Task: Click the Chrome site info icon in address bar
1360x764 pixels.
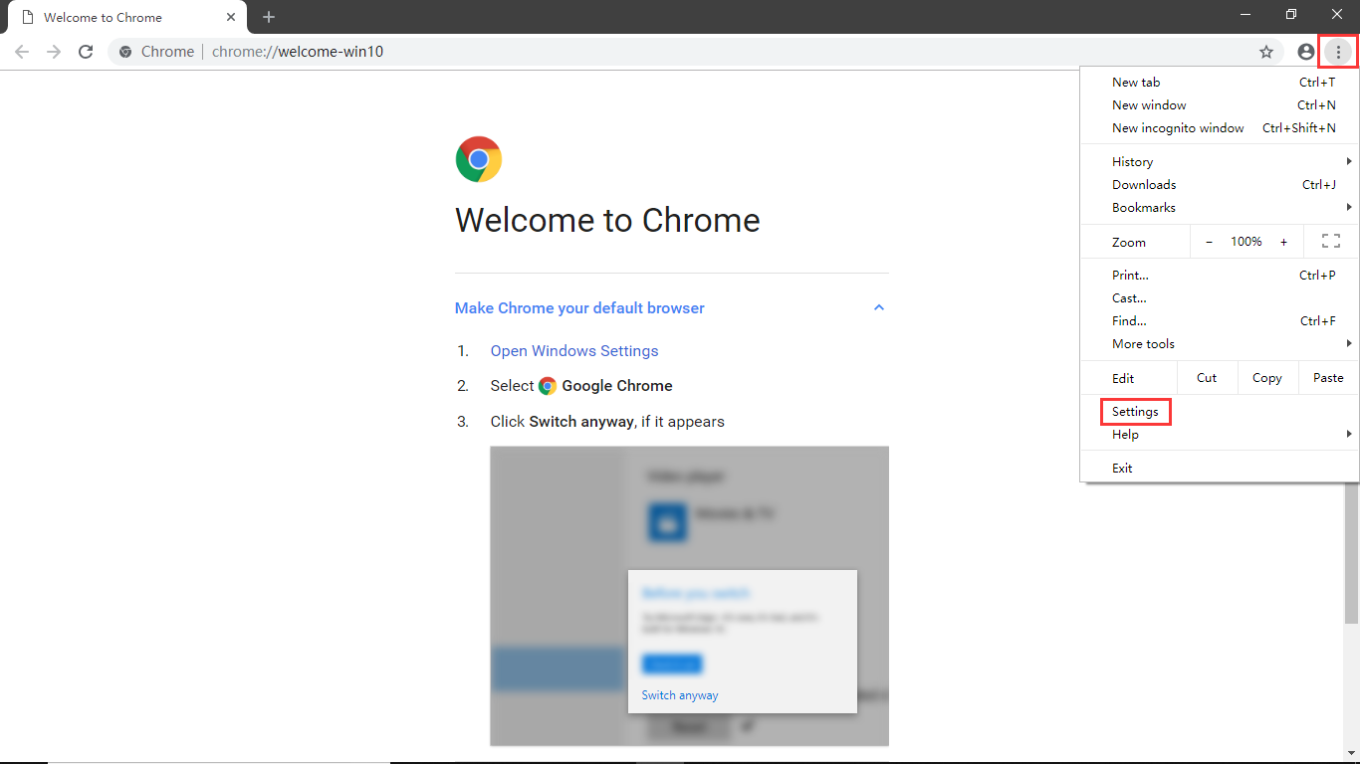Action: coord(125,52)
